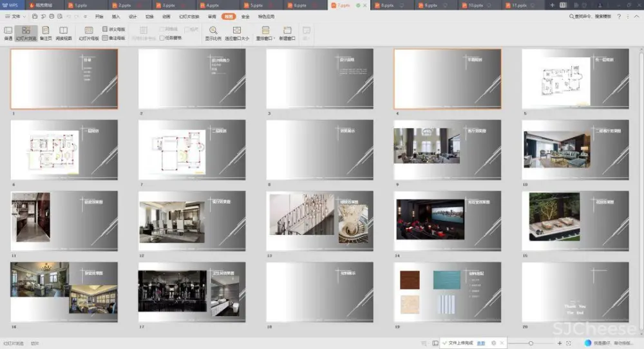
Task: Open the Notes Page (备注页) view
Action: click(46, 33)
